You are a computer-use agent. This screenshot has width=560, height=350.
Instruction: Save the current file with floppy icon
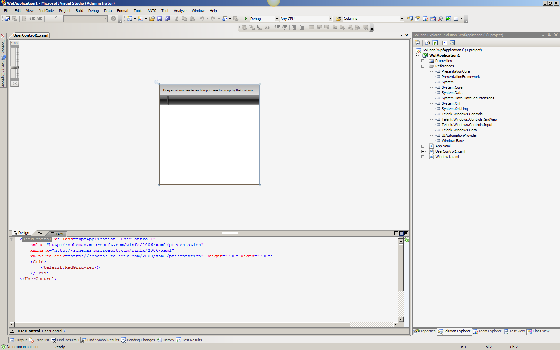(160, 19)
